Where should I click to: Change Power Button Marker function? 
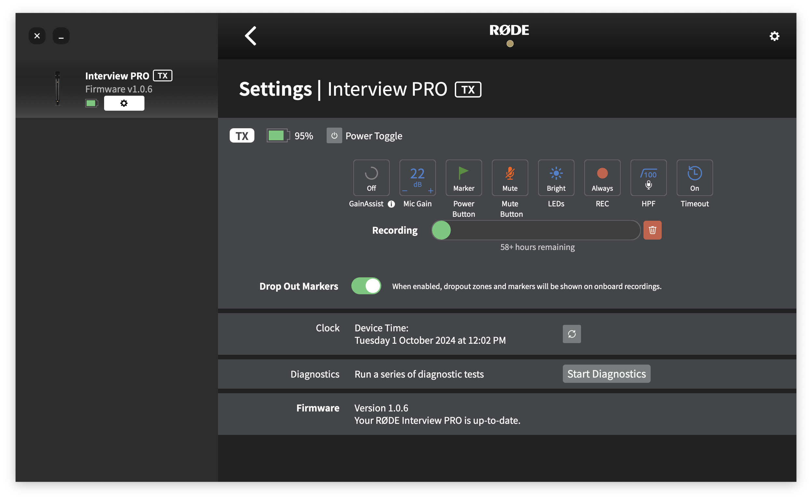click(x=464, y=178)
